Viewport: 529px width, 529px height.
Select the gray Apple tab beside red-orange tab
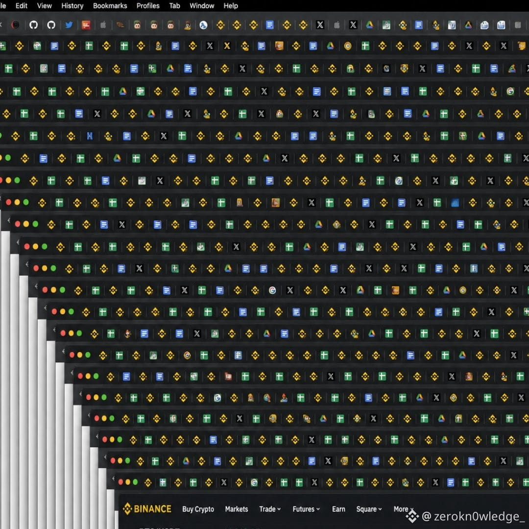click(x=103, y=24)
